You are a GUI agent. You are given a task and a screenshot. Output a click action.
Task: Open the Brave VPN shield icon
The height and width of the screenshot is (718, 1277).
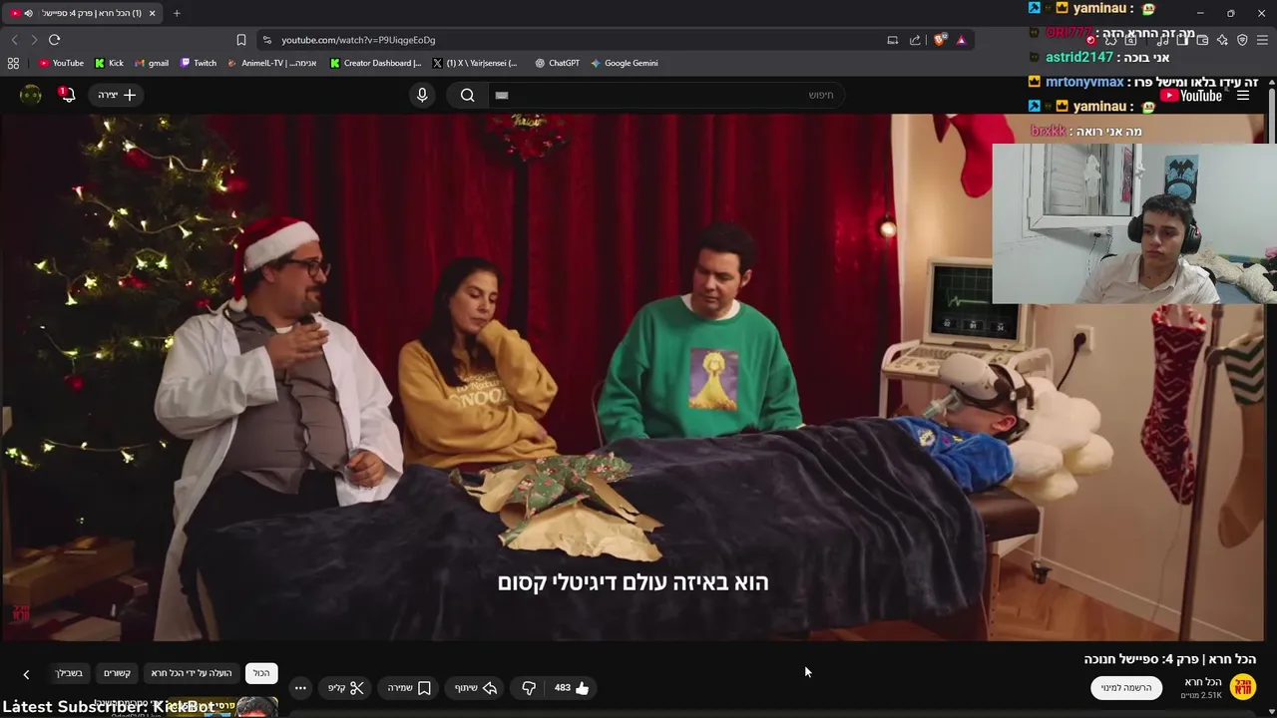1242,40
